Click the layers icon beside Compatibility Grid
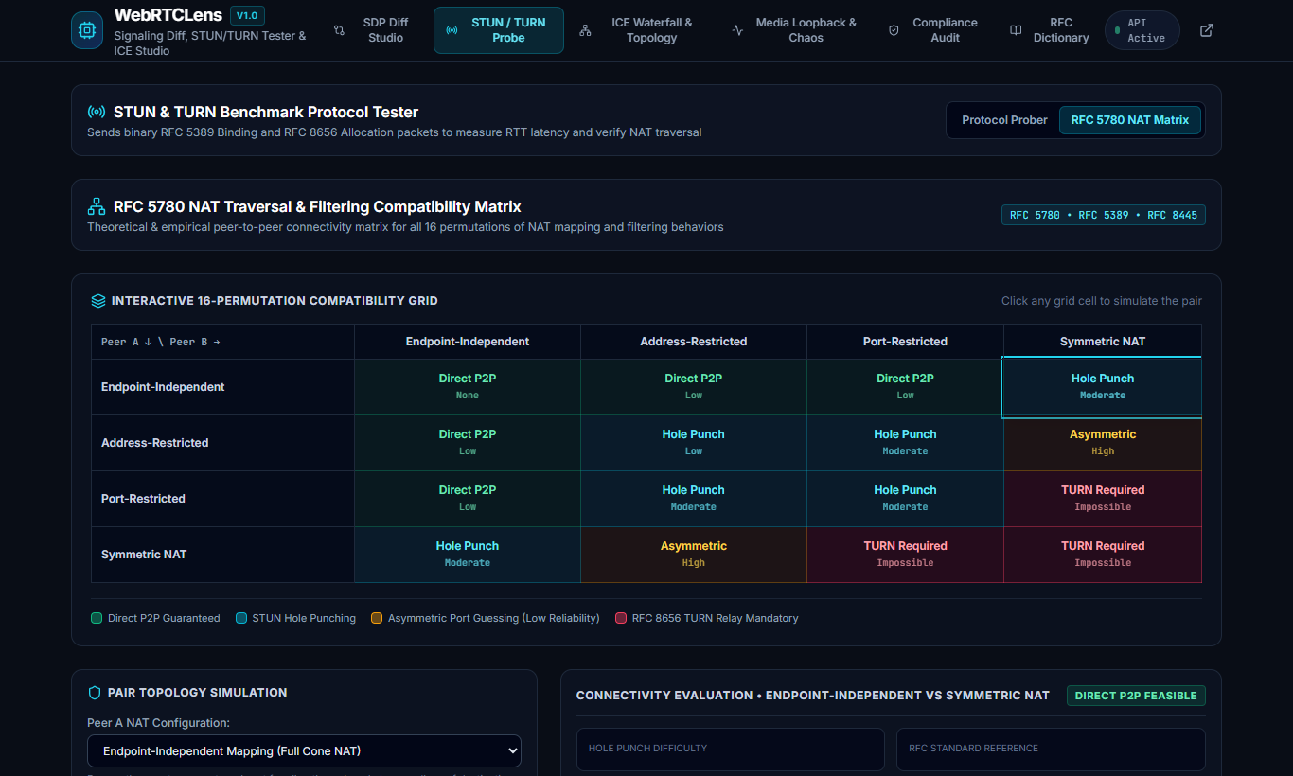Screen dimensions: 1293x776 98,301
